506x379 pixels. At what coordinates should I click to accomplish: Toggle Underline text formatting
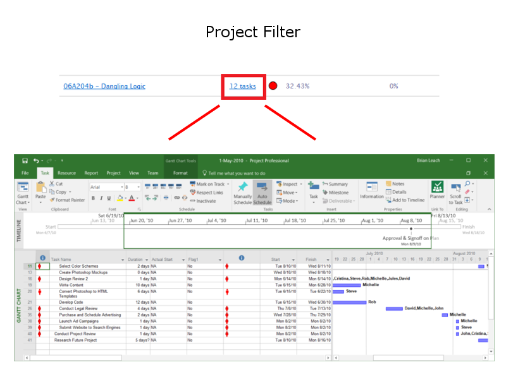tap(109, 198)
